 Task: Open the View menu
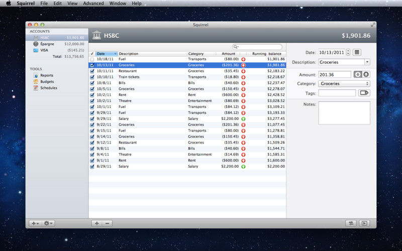click(72, 4)
